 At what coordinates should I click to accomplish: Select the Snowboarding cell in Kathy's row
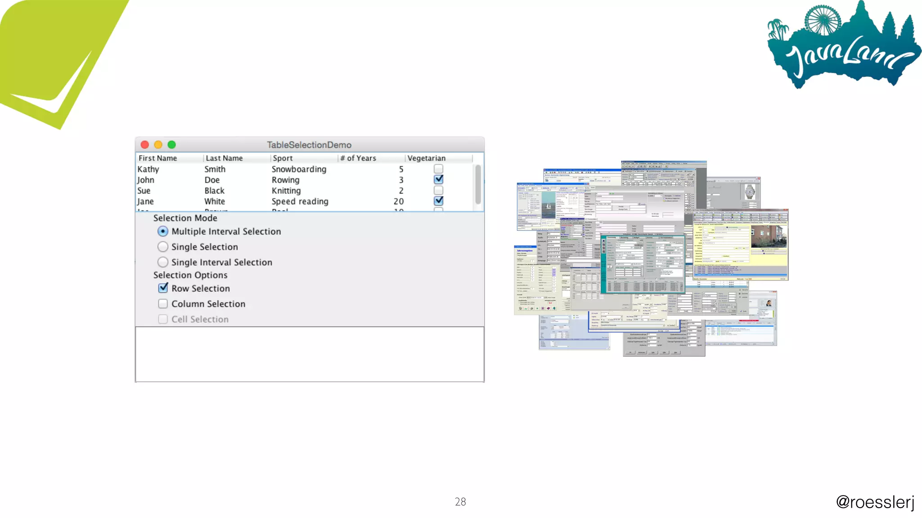click(x=299, y=169)
